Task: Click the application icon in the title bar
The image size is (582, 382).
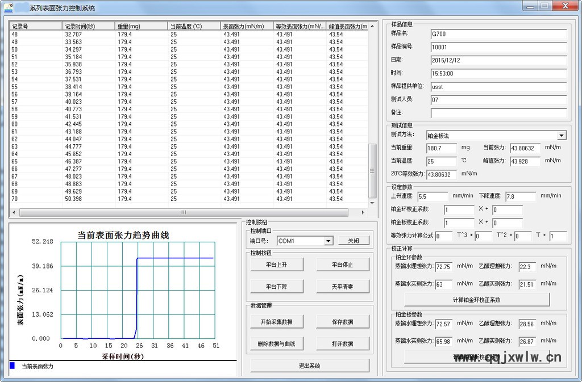Action: coord(8,7)
